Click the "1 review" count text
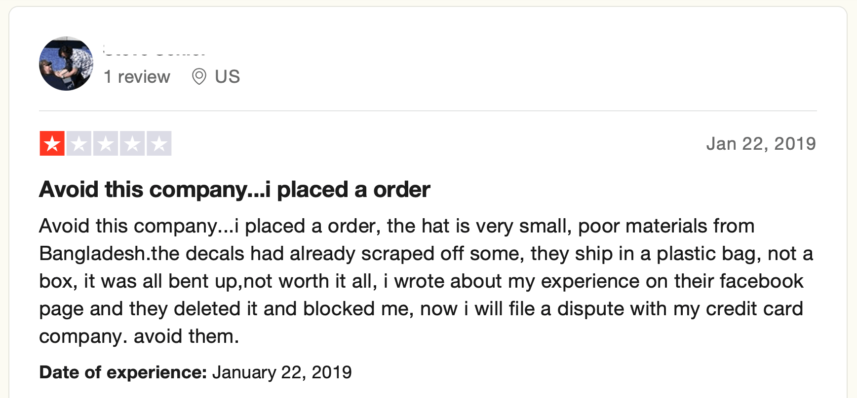Screen dimensions: 857x398 tap(137, 77)
